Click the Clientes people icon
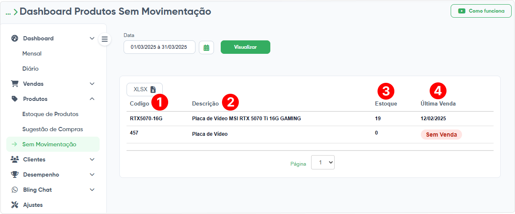This screenshot has height=214, width=515. (x=15, y=159)
